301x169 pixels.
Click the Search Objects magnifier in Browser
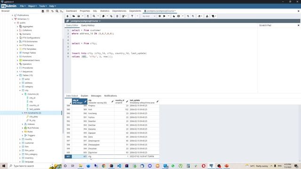(57, 11)
